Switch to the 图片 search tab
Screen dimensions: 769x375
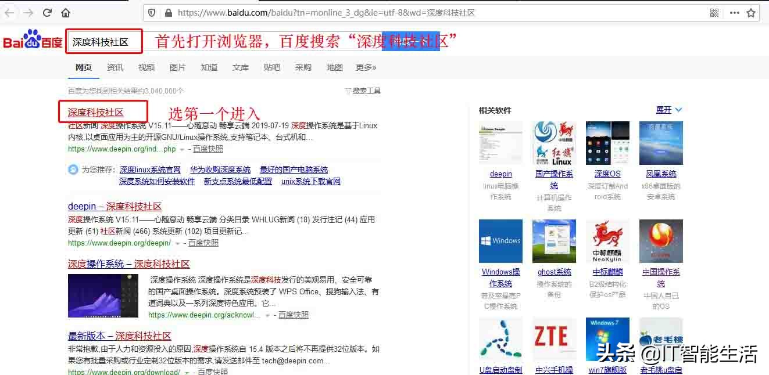click(x=178, y=67)
